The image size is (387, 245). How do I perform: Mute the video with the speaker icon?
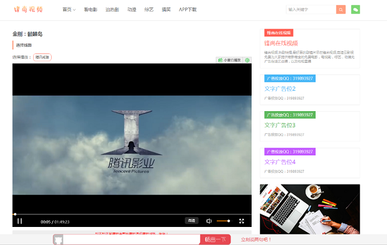coord(209,221)
